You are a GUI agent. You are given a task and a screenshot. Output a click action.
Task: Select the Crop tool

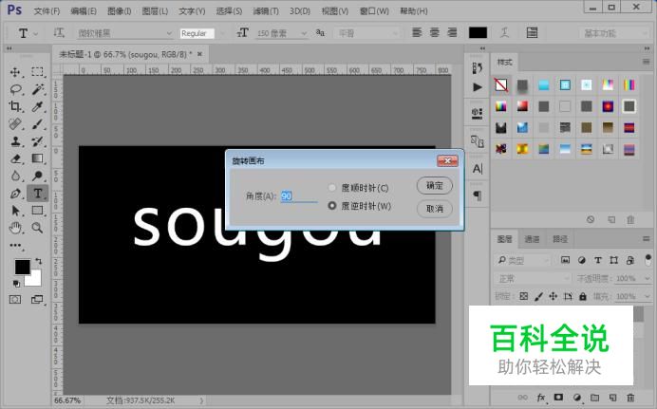pos(15,106)
